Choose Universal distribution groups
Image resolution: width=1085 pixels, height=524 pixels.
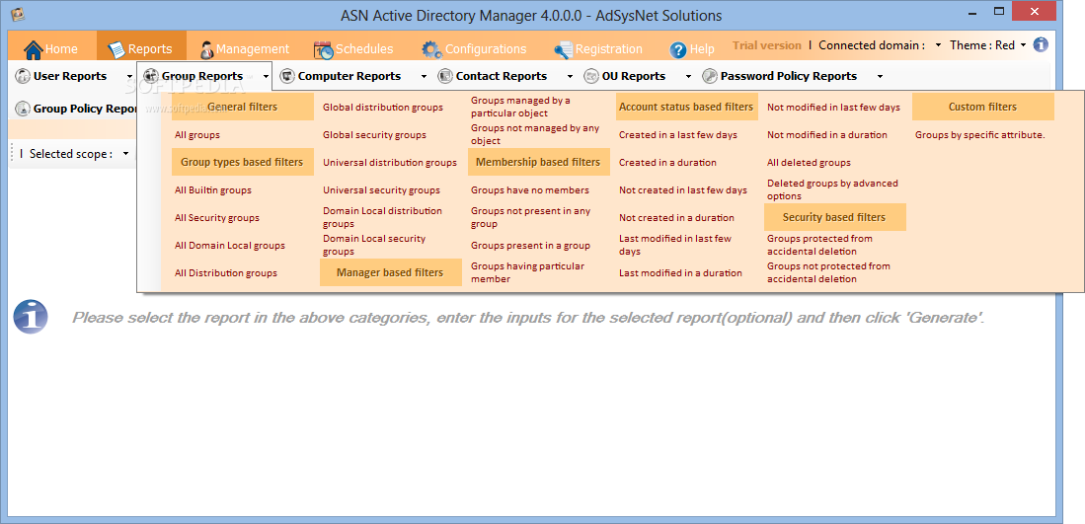pyautogui.click(x=390, y=163)
